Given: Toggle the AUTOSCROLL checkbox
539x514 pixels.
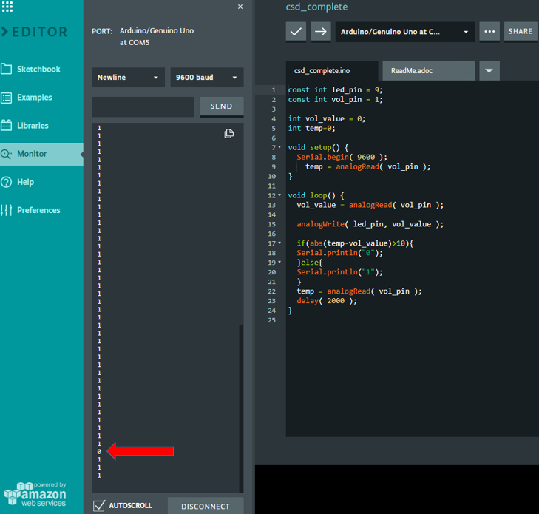Looking at the screenshot, I should tap(99, 505).
